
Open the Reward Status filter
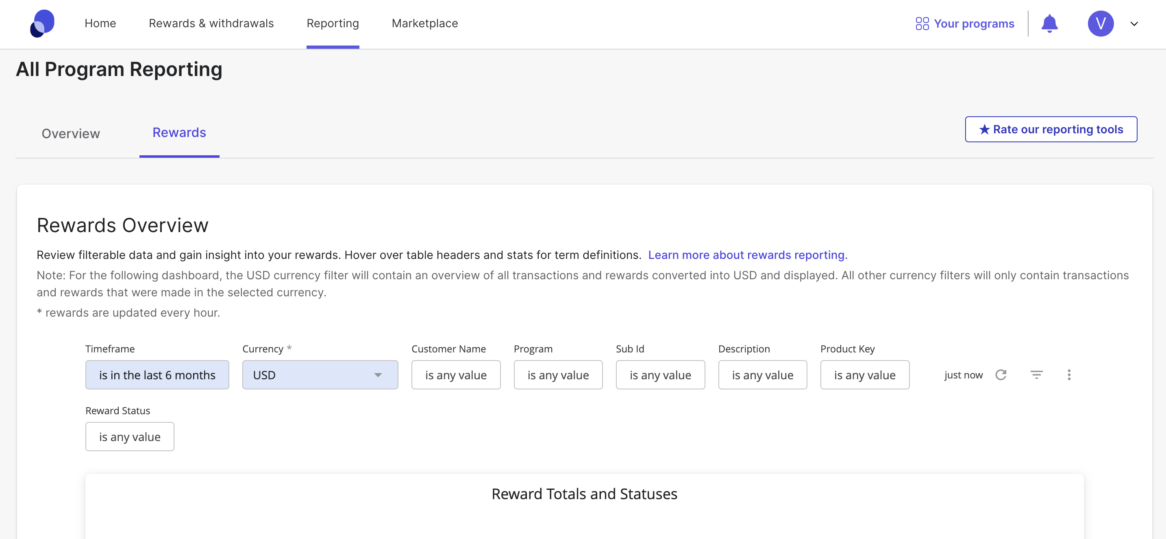pos(129,437)
